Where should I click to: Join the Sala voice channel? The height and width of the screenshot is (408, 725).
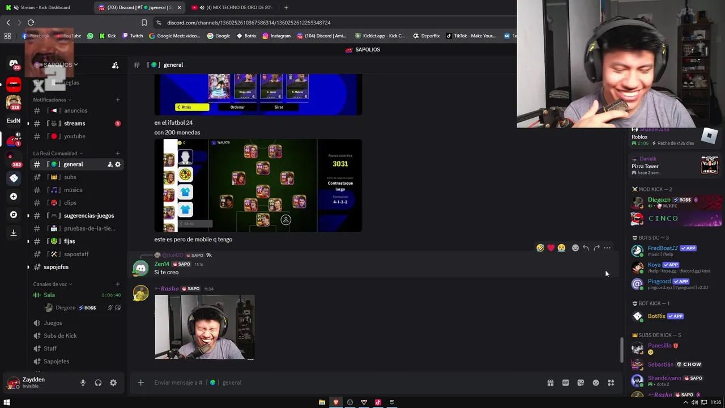[x=76, y=295]
